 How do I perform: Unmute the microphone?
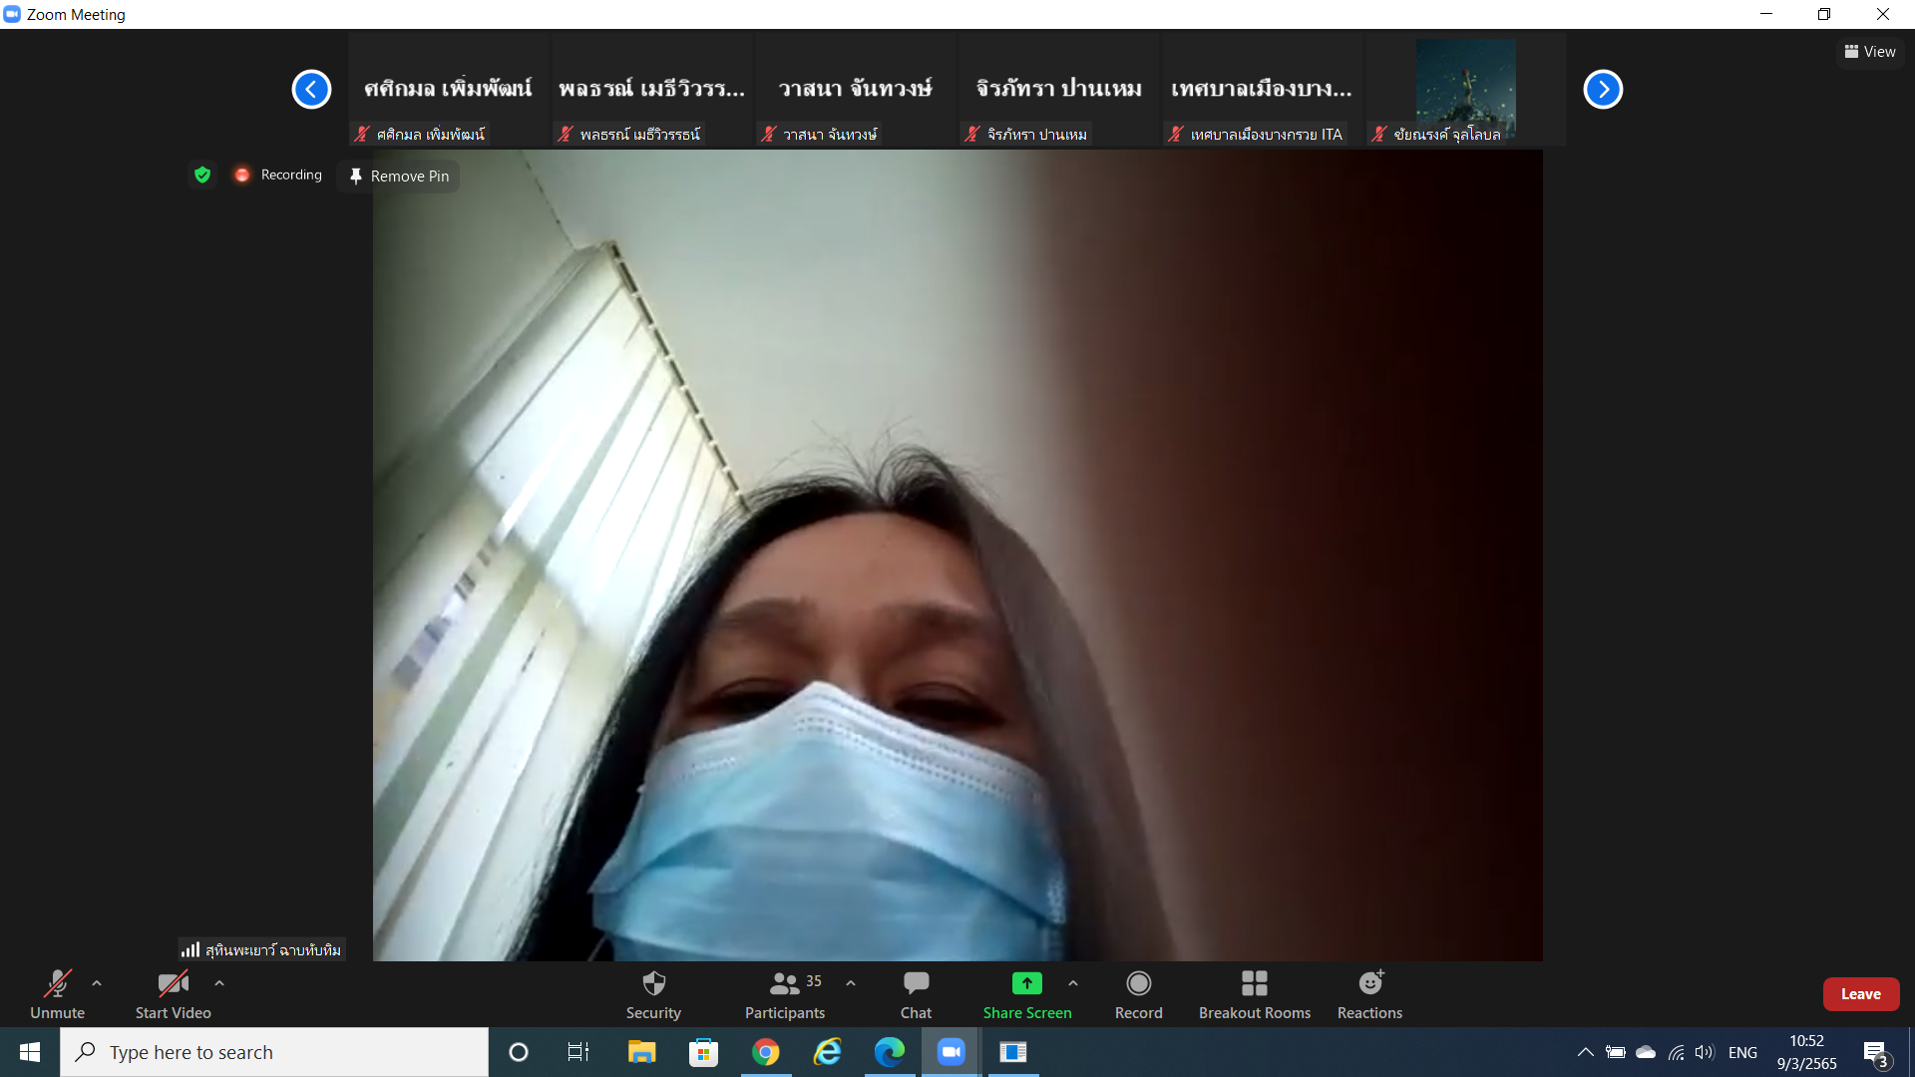57,995
